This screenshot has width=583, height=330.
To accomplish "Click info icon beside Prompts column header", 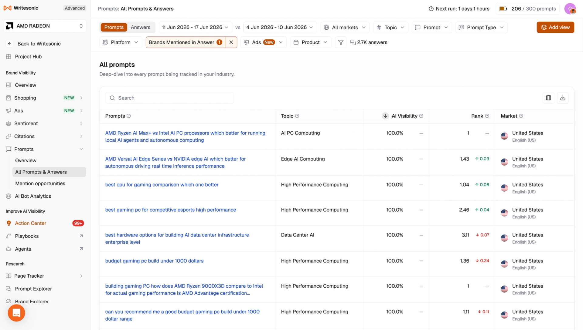I will 129,116.
